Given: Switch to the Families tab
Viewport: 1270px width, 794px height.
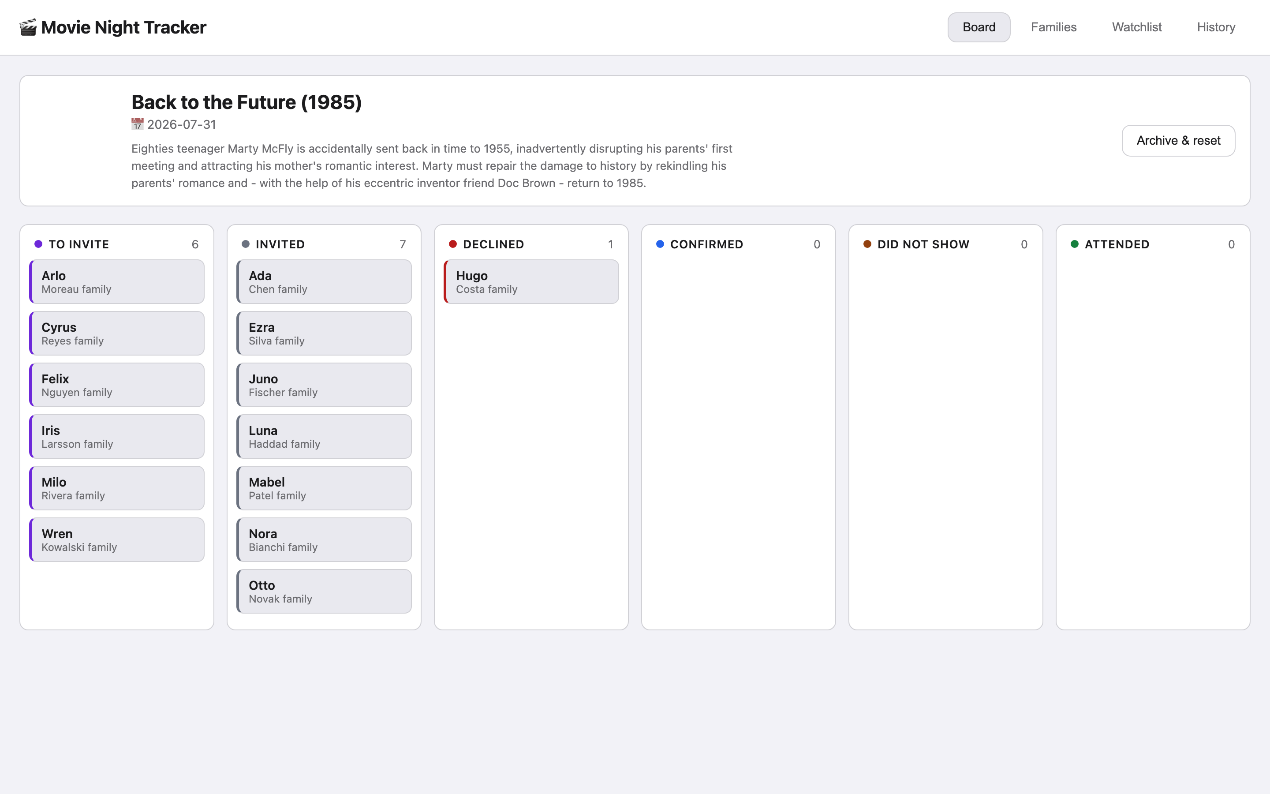Looking at the screenshot, I should (x=1053, y=27).
